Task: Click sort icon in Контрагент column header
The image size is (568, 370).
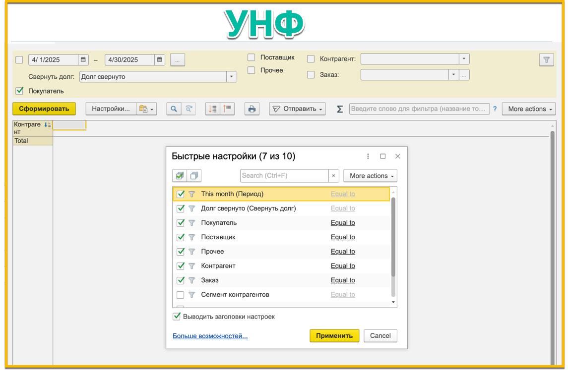Action: coord(47,125)
